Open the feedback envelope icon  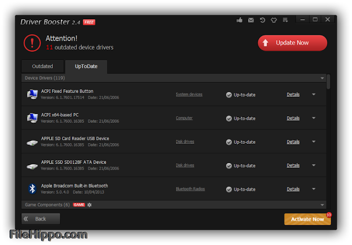pos(251,20)
